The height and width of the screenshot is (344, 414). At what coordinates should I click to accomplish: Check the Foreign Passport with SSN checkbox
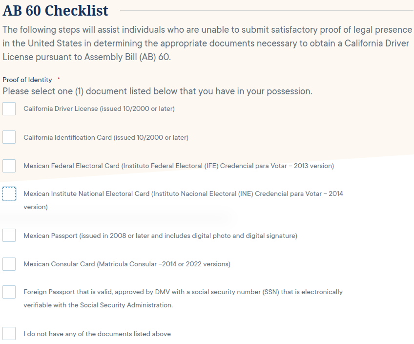[x=9, y=292]
